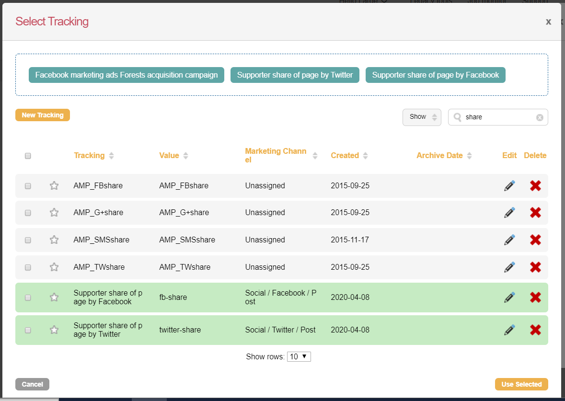Edit the AMP_TWshare tracking entry
The height and width of the screenshot is (401, 565).
509,267
